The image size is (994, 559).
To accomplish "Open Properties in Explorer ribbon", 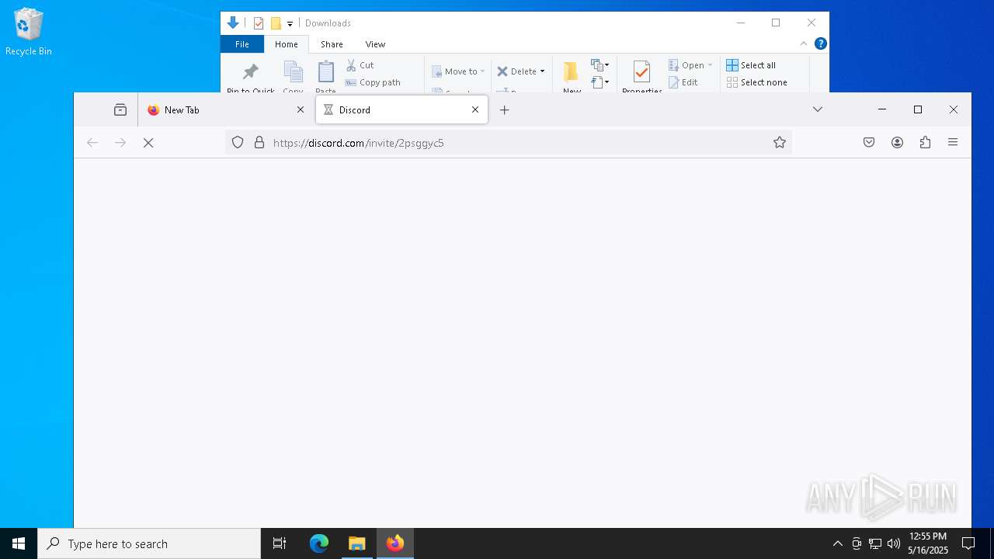I will coord(641,75).
